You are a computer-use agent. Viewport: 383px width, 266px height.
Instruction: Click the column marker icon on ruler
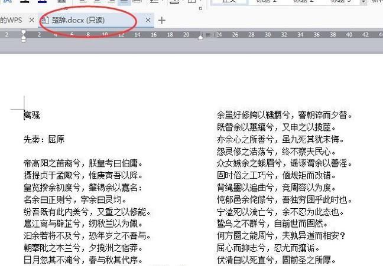[x=208, y=35]
